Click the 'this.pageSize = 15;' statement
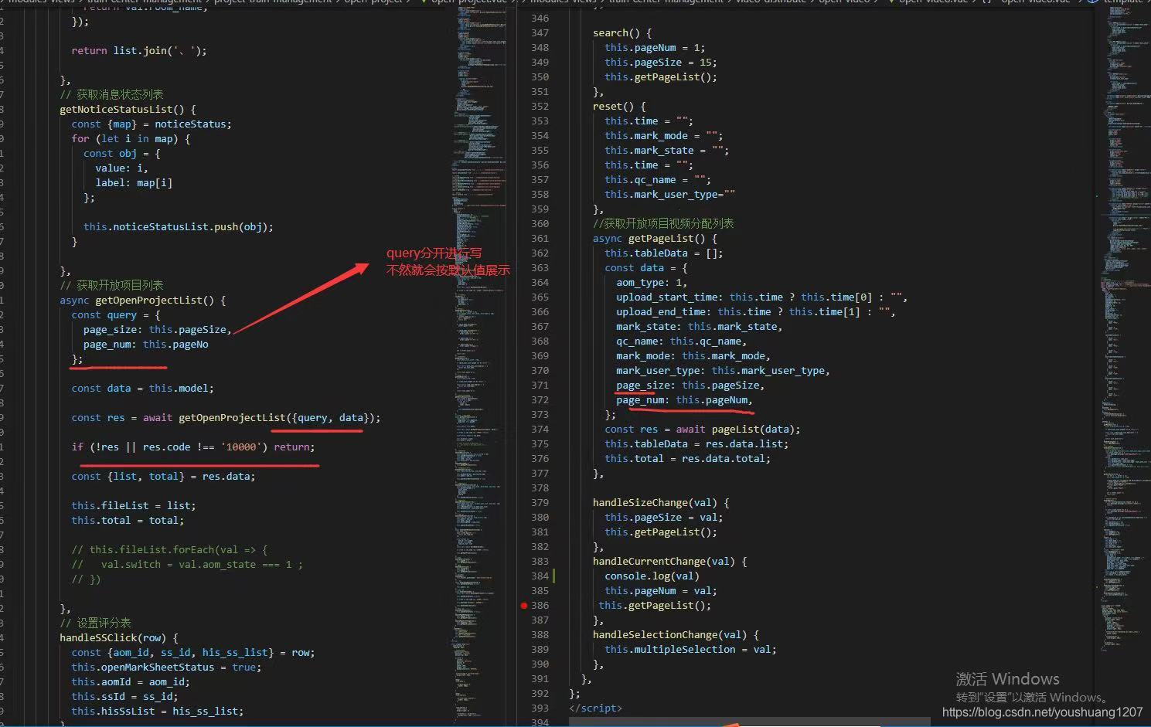This screenshot has height=727, width=1151. 660,63
